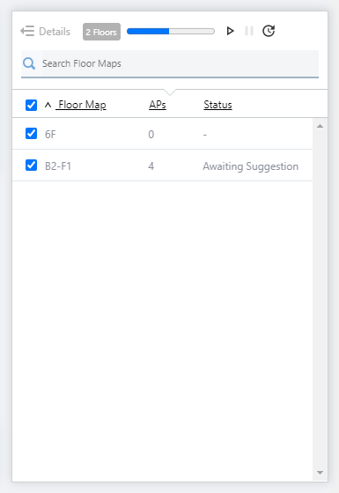Select the 6F floor map row
Viewport: 339px width, 493px height.
click(x=162, y=134)
